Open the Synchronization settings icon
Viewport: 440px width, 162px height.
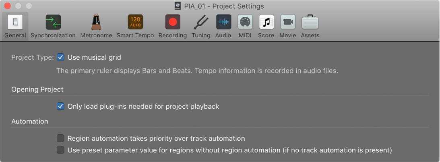53,22
